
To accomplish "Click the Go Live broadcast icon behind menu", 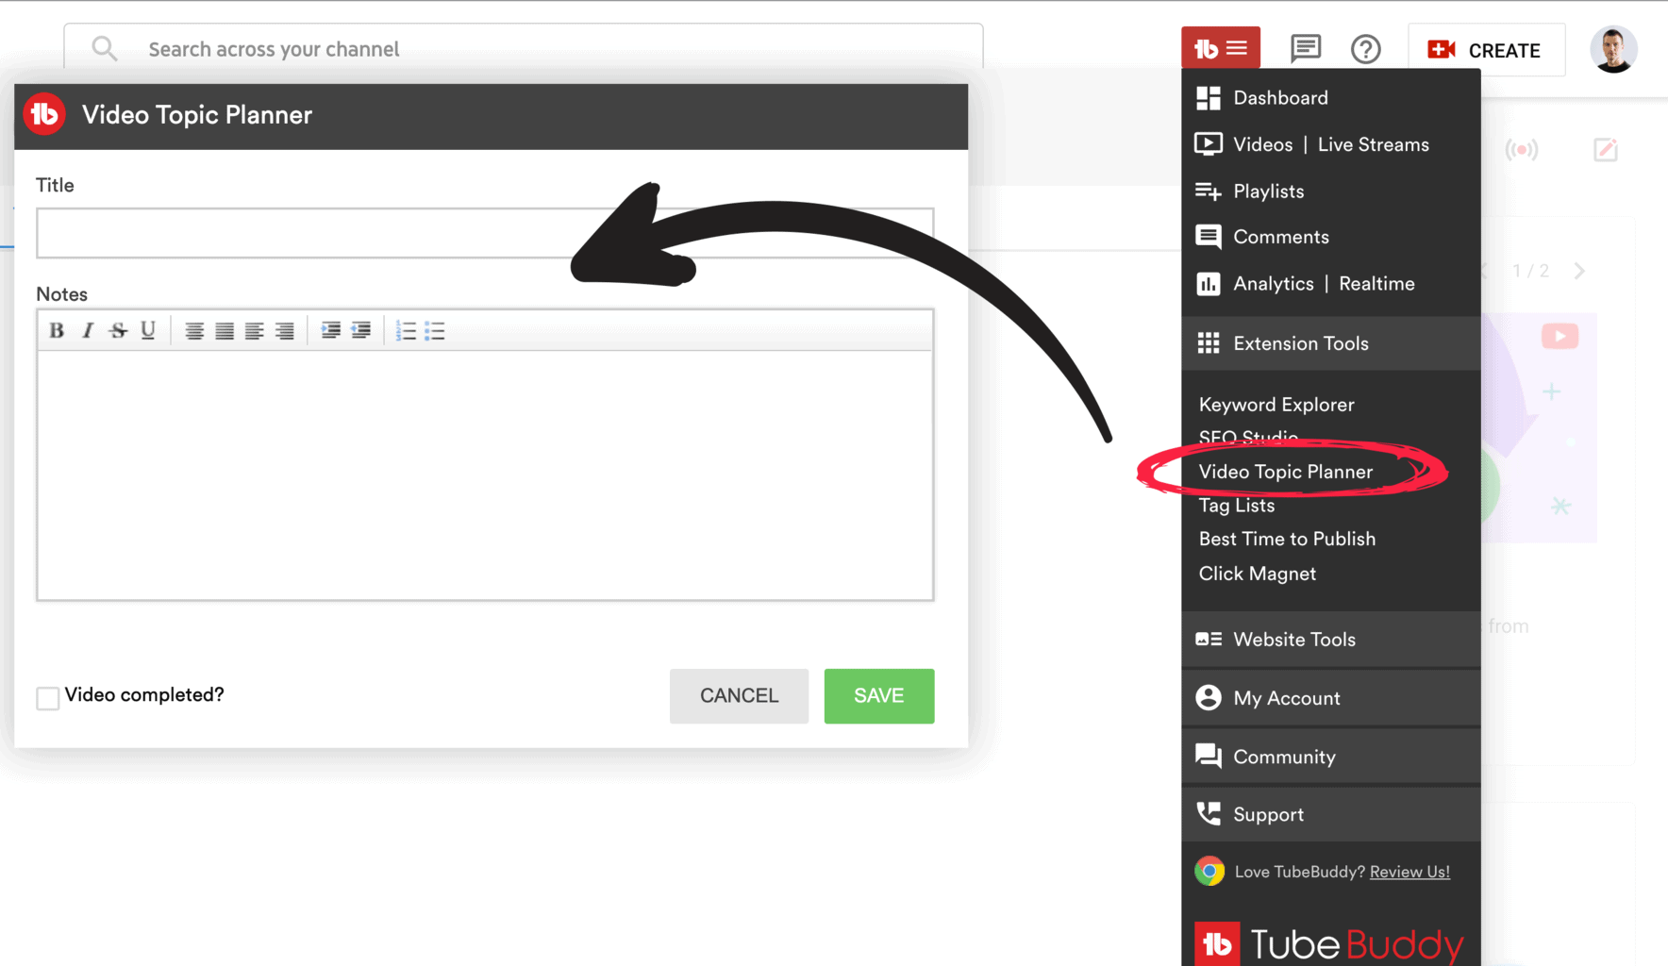I will click(x=1521, y=149).
